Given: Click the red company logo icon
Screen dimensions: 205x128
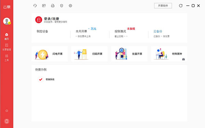Looking at the screenshot, I should click(x=39, y=20).
